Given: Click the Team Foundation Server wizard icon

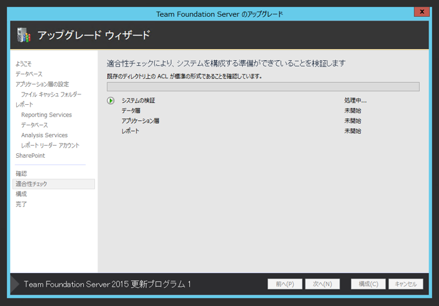Looking at the screenshot, I should 24,35.
